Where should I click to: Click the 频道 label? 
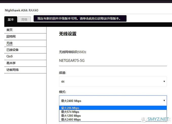click(x=62, y=73)
